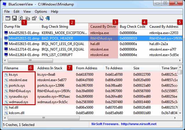
Task: Click the icon beside Mini112614-01.dmp
Action: point(6,55)
